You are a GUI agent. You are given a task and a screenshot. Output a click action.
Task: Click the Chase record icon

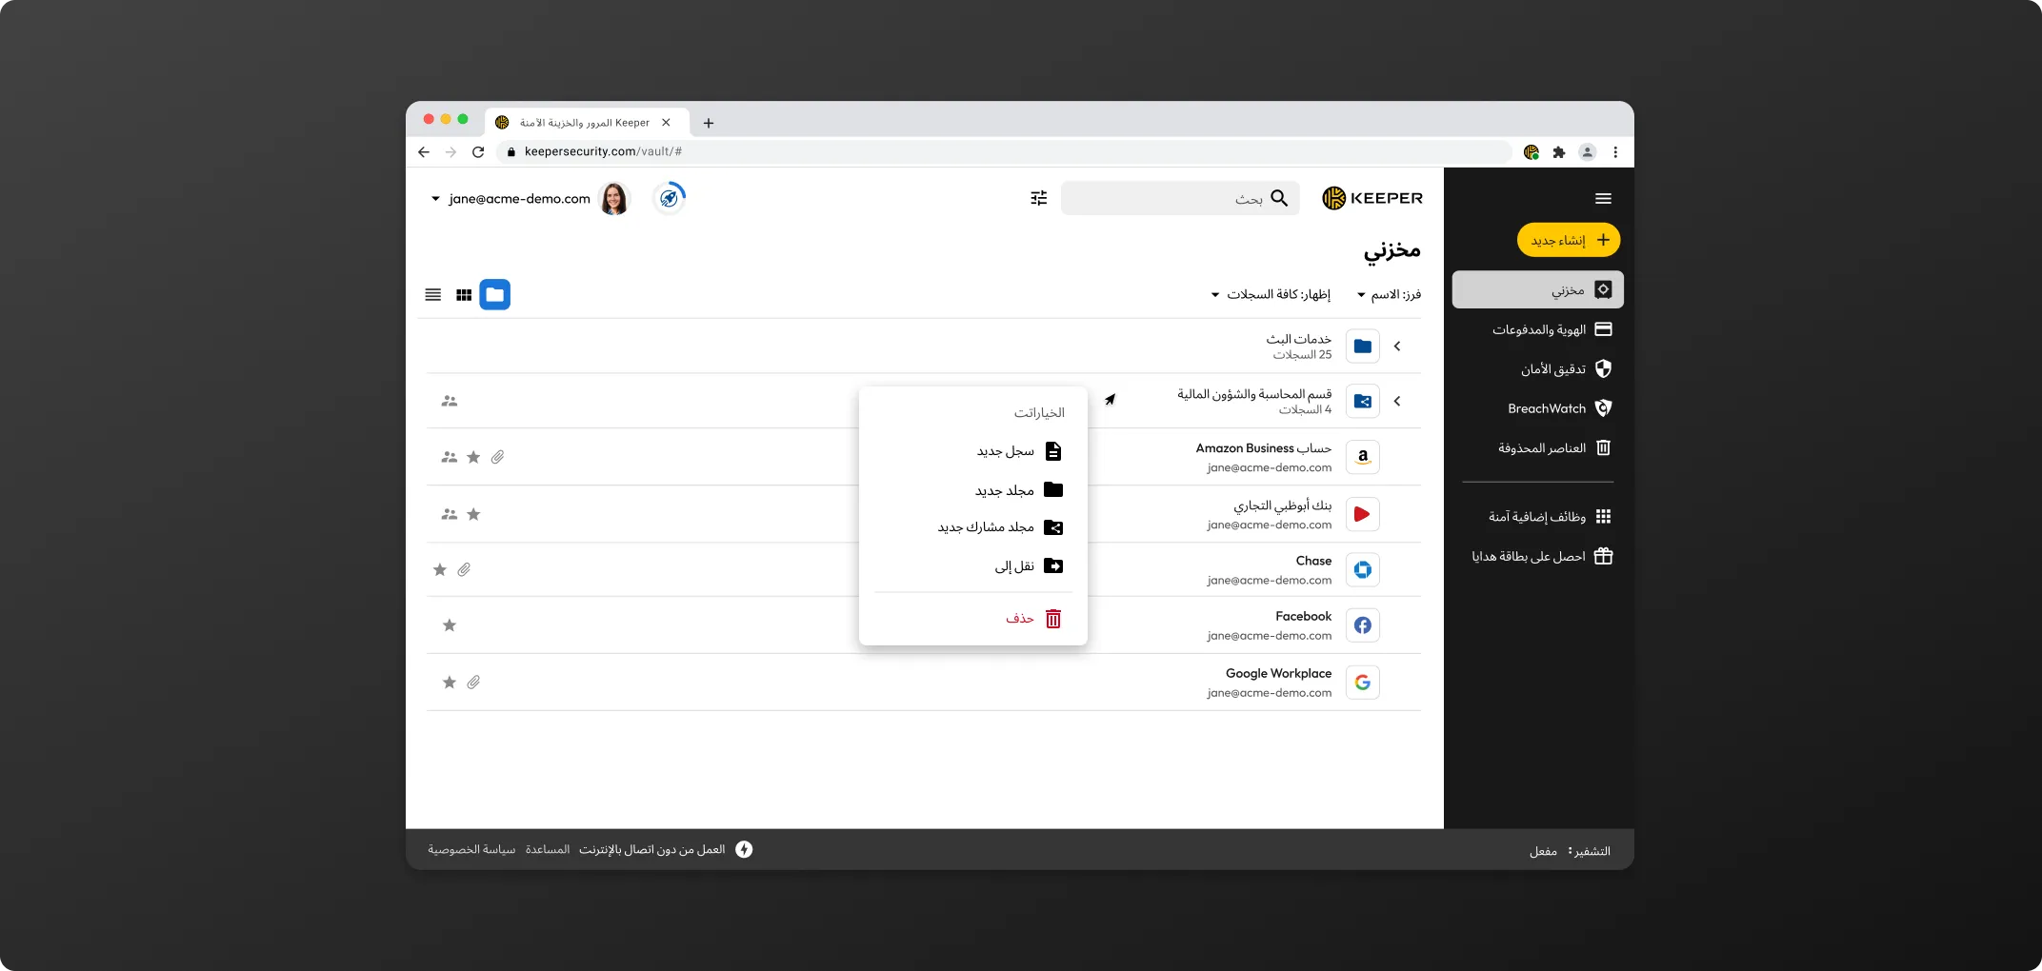click(x=1363, y=569)
